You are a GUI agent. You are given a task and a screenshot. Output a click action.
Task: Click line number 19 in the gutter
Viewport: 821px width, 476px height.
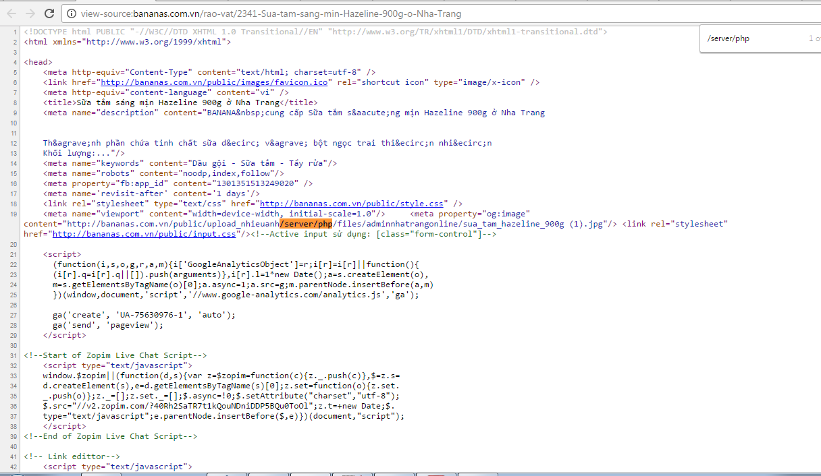[13, 213]
